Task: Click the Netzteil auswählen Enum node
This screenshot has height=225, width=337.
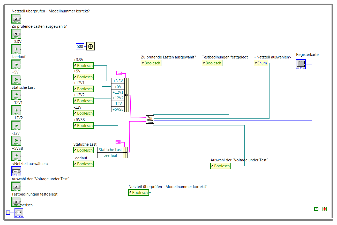Action: [261, 63]
